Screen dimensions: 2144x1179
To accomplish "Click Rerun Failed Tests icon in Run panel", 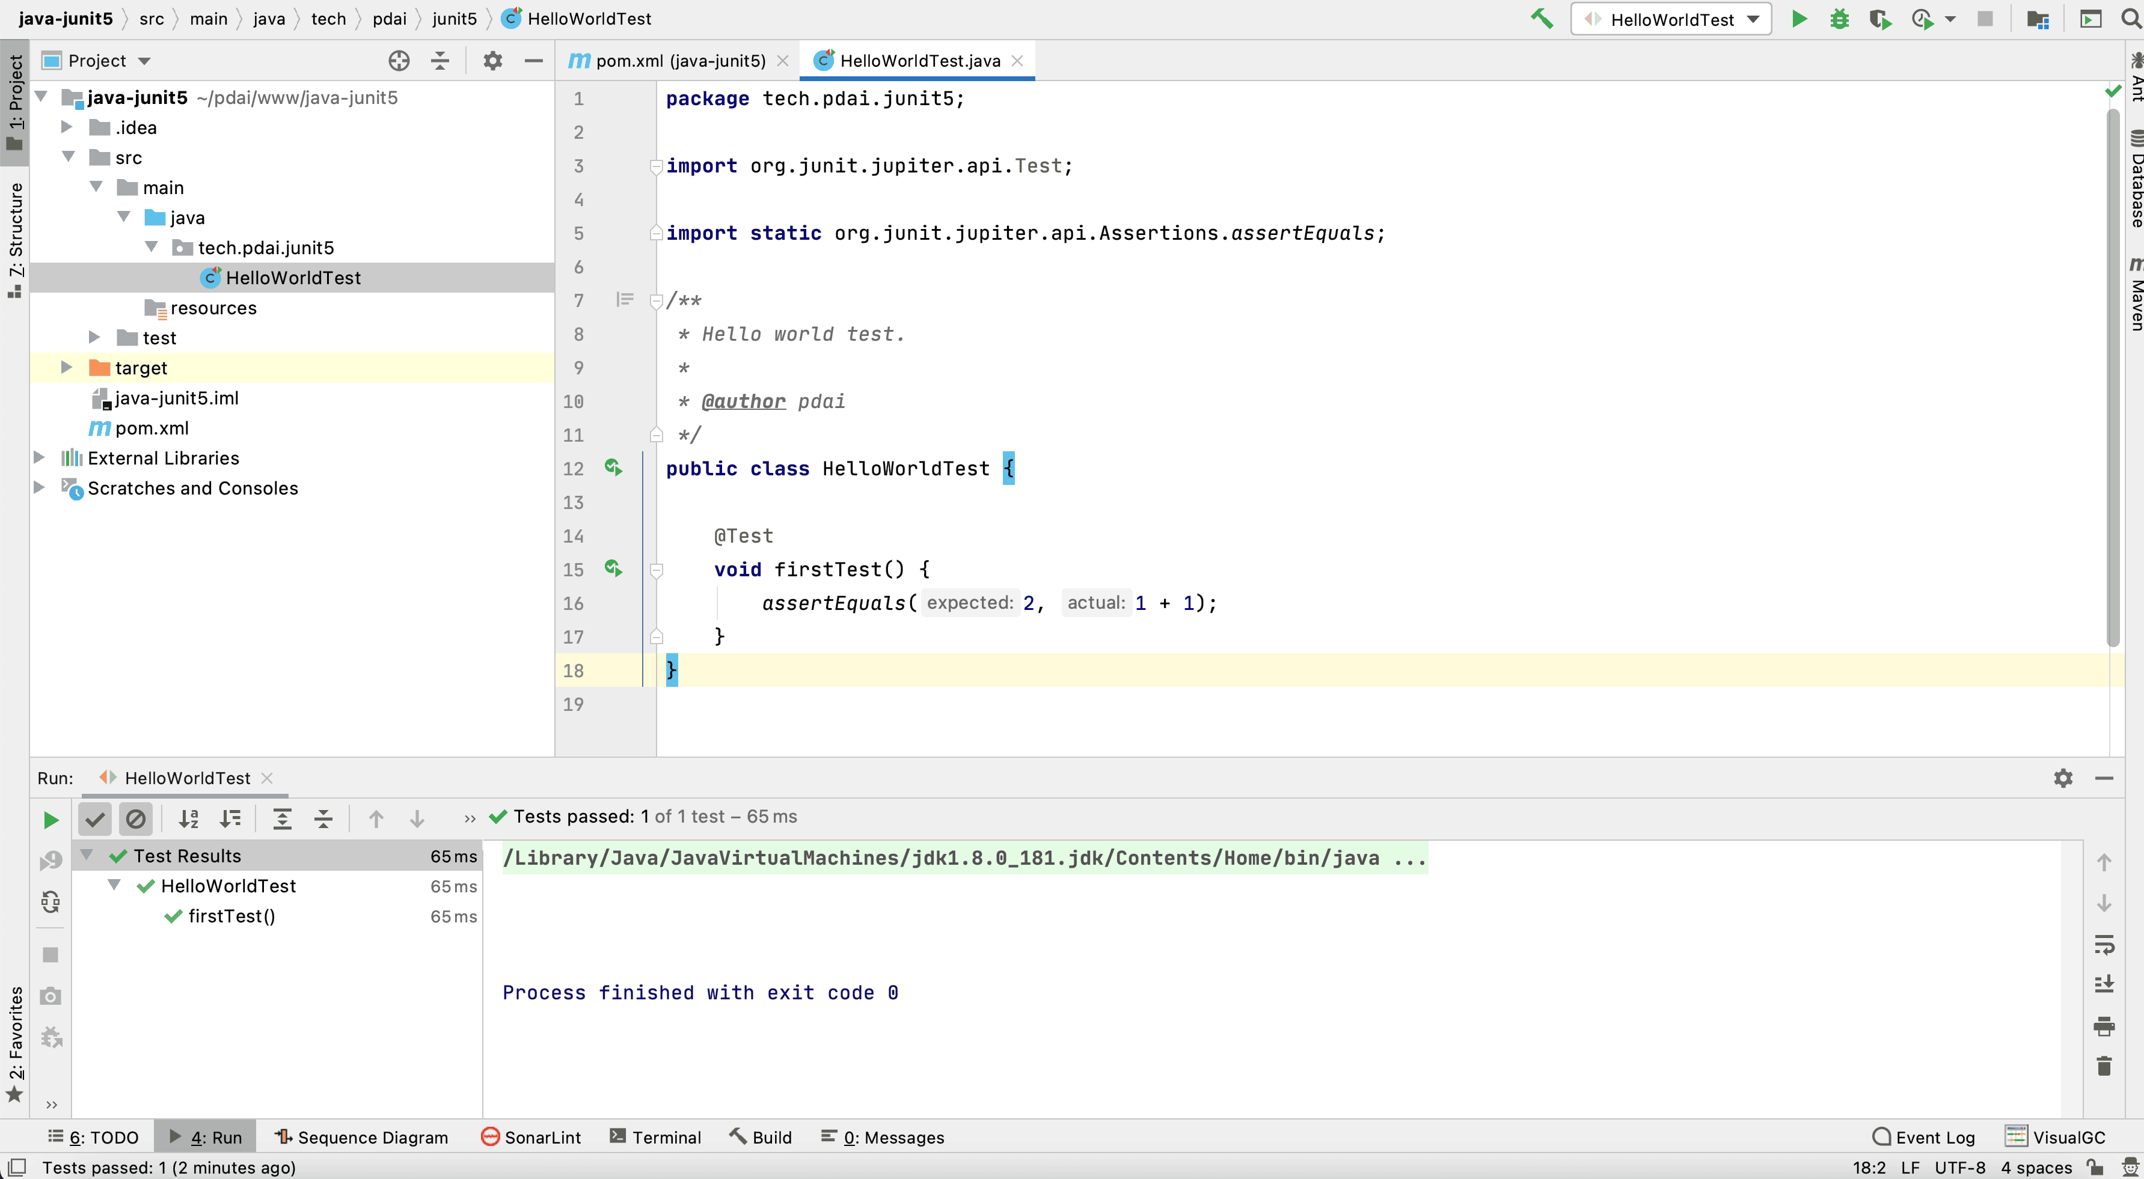I will click(x=51, y=861).
